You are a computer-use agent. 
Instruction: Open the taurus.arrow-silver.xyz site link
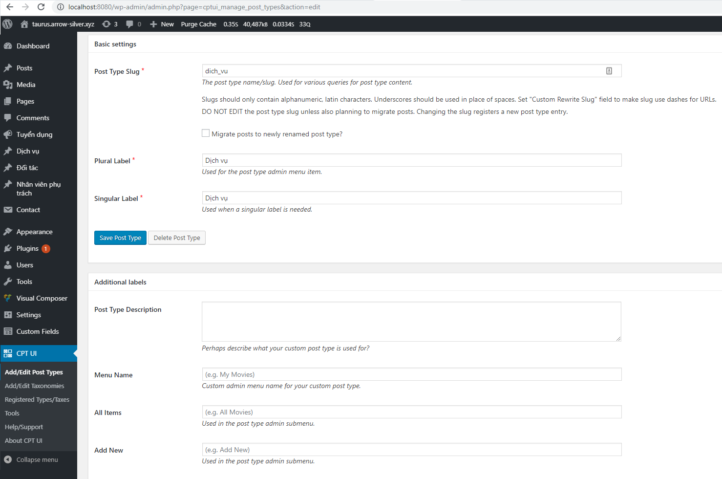pos(63,24)
